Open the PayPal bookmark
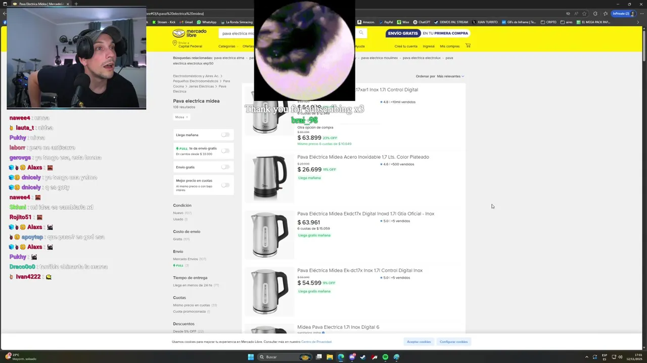647x363 pixels. 386,22
